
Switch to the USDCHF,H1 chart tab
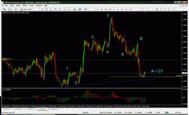[x=19, y=109]
